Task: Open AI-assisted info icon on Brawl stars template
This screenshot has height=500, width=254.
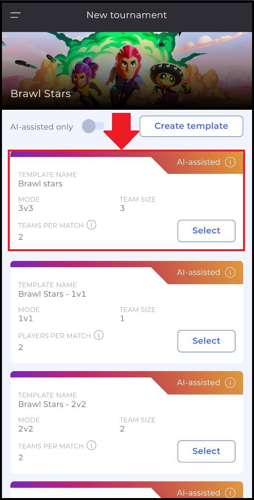Action: [x=230, y=162]
